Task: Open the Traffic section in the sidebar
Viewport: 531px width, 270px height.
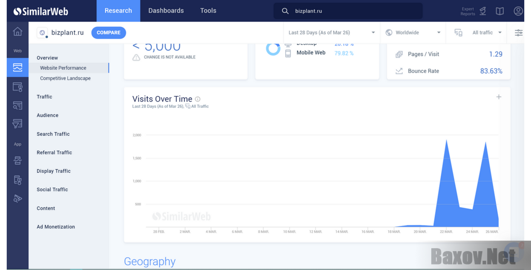Action: (44, 97)
